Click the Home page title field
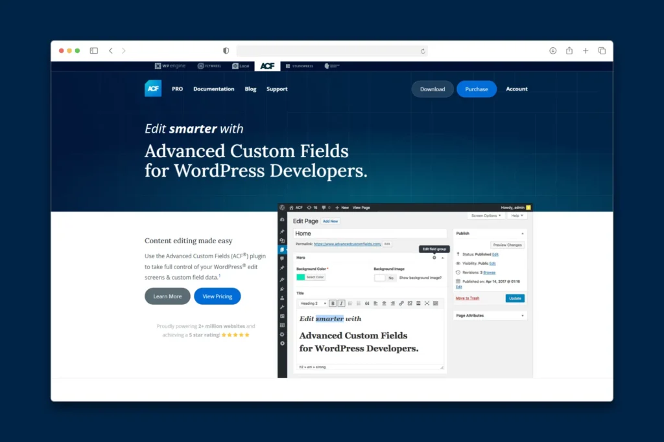The width and height of the screenshot is (664, 442). coord(370,233)
